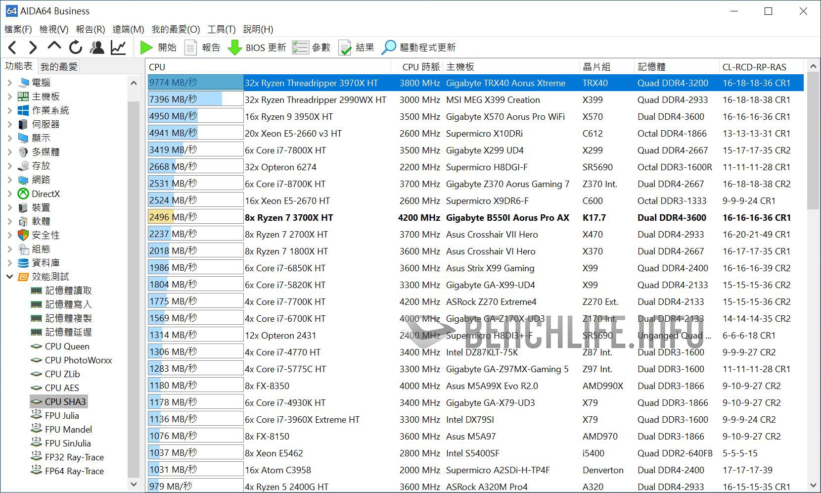The width and height of the screenshot is (821, 493).
Task: Open the graph chart toolbar icon
Action: click(x=118, y=48)
